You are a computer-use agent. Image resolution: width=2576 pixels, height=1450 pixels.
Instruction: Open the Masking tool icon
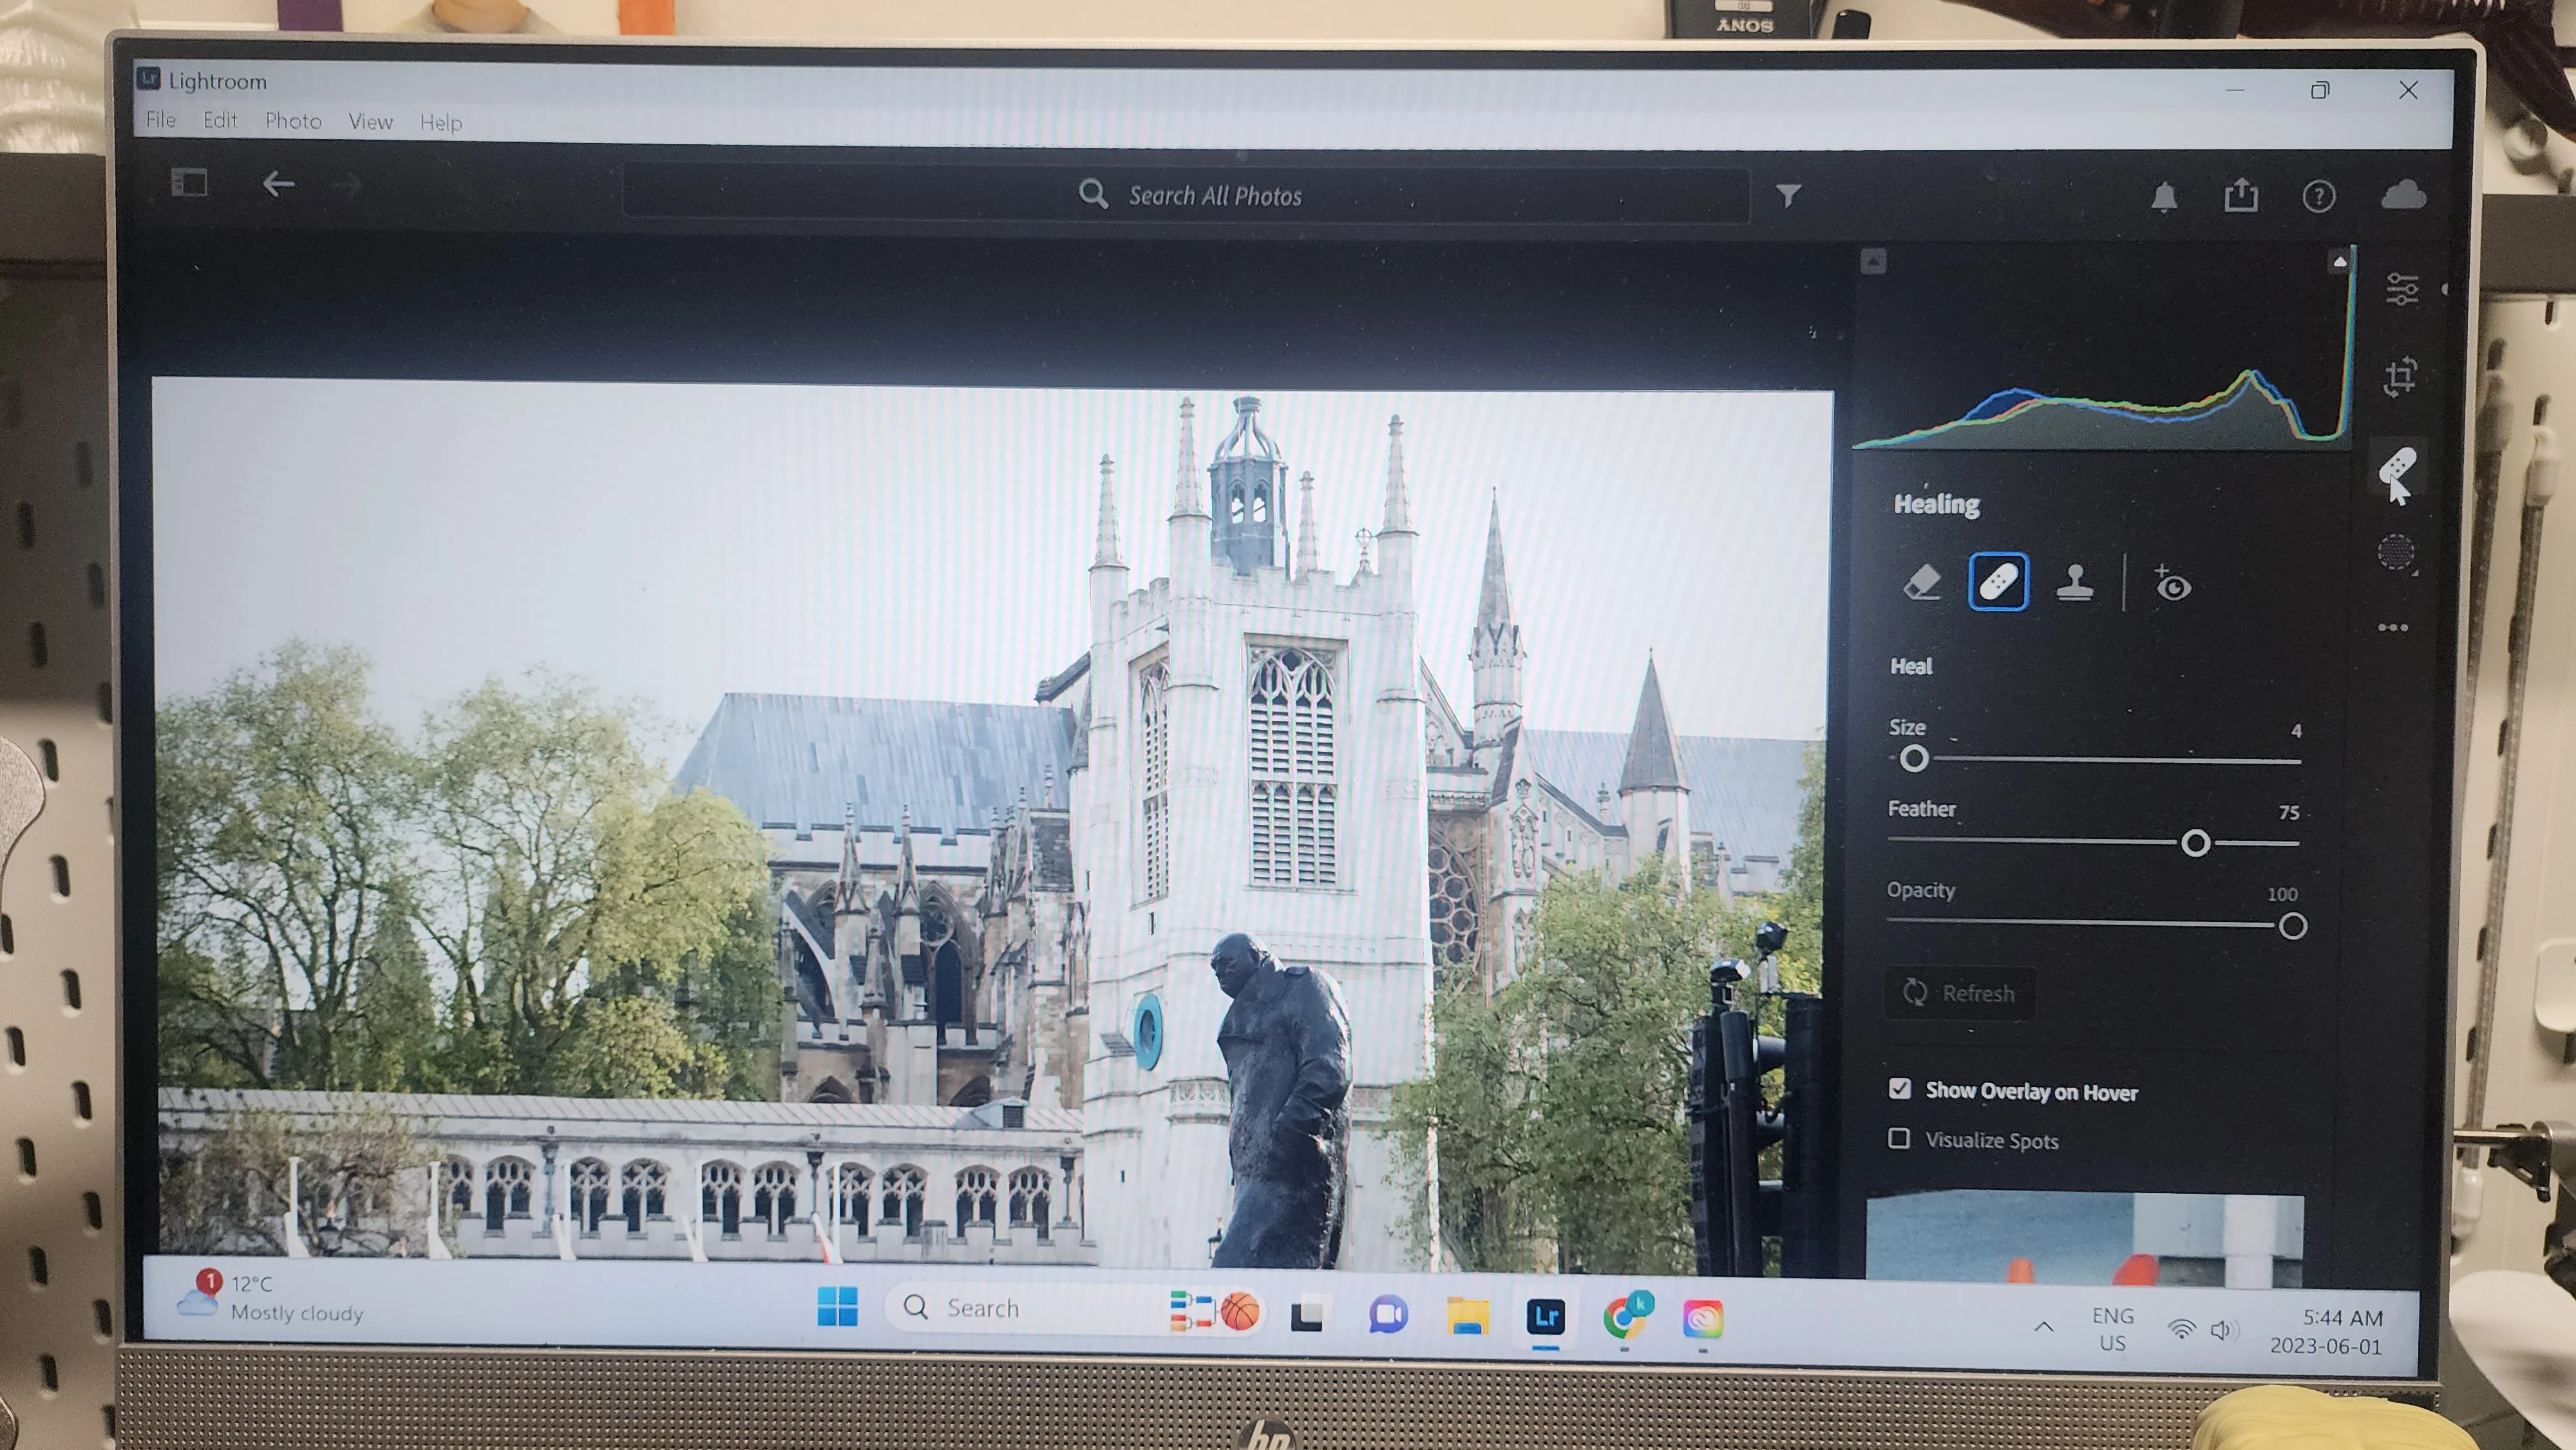(x=2396, y=552)
